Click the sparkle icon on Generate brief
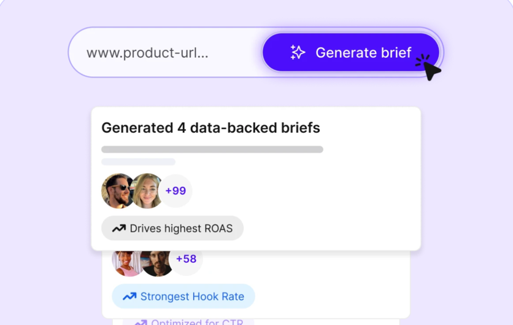The height and width of the screenshot is (325, 513). coord(298,53)
